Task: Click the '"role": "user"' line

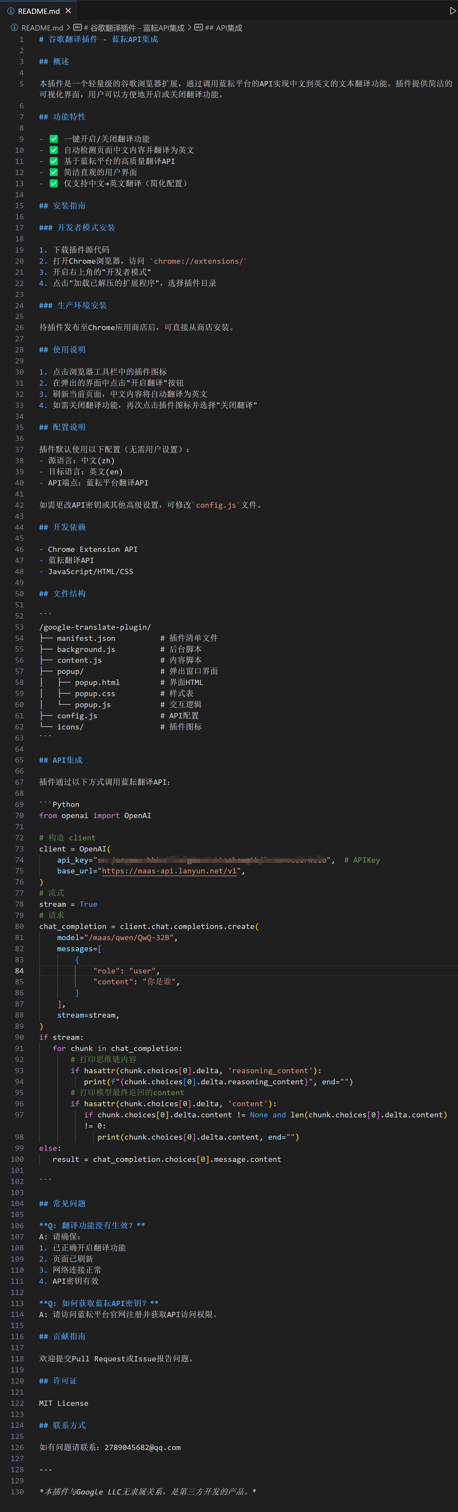Action: (x=126, y=971)
